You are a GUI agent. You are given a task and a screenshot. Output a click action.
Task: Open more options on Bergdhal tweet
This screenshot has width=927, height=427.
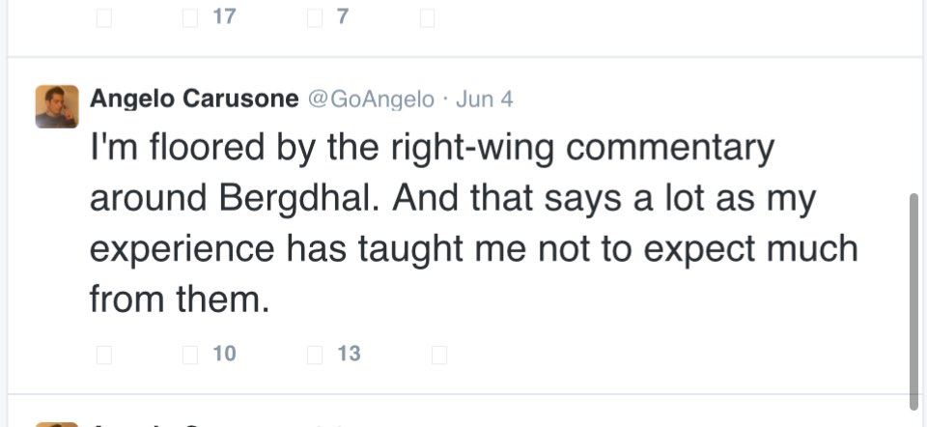pos(439,355)
